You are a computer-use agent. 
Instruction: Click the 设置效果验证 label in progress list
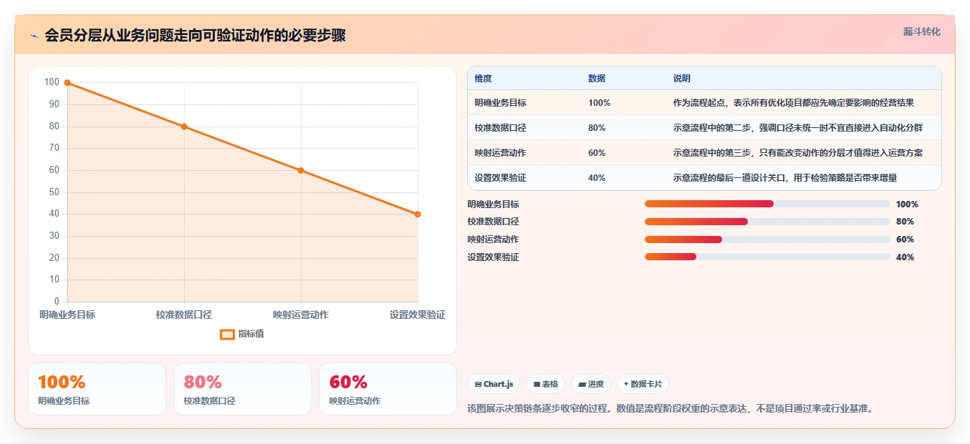tap(494, 257)
